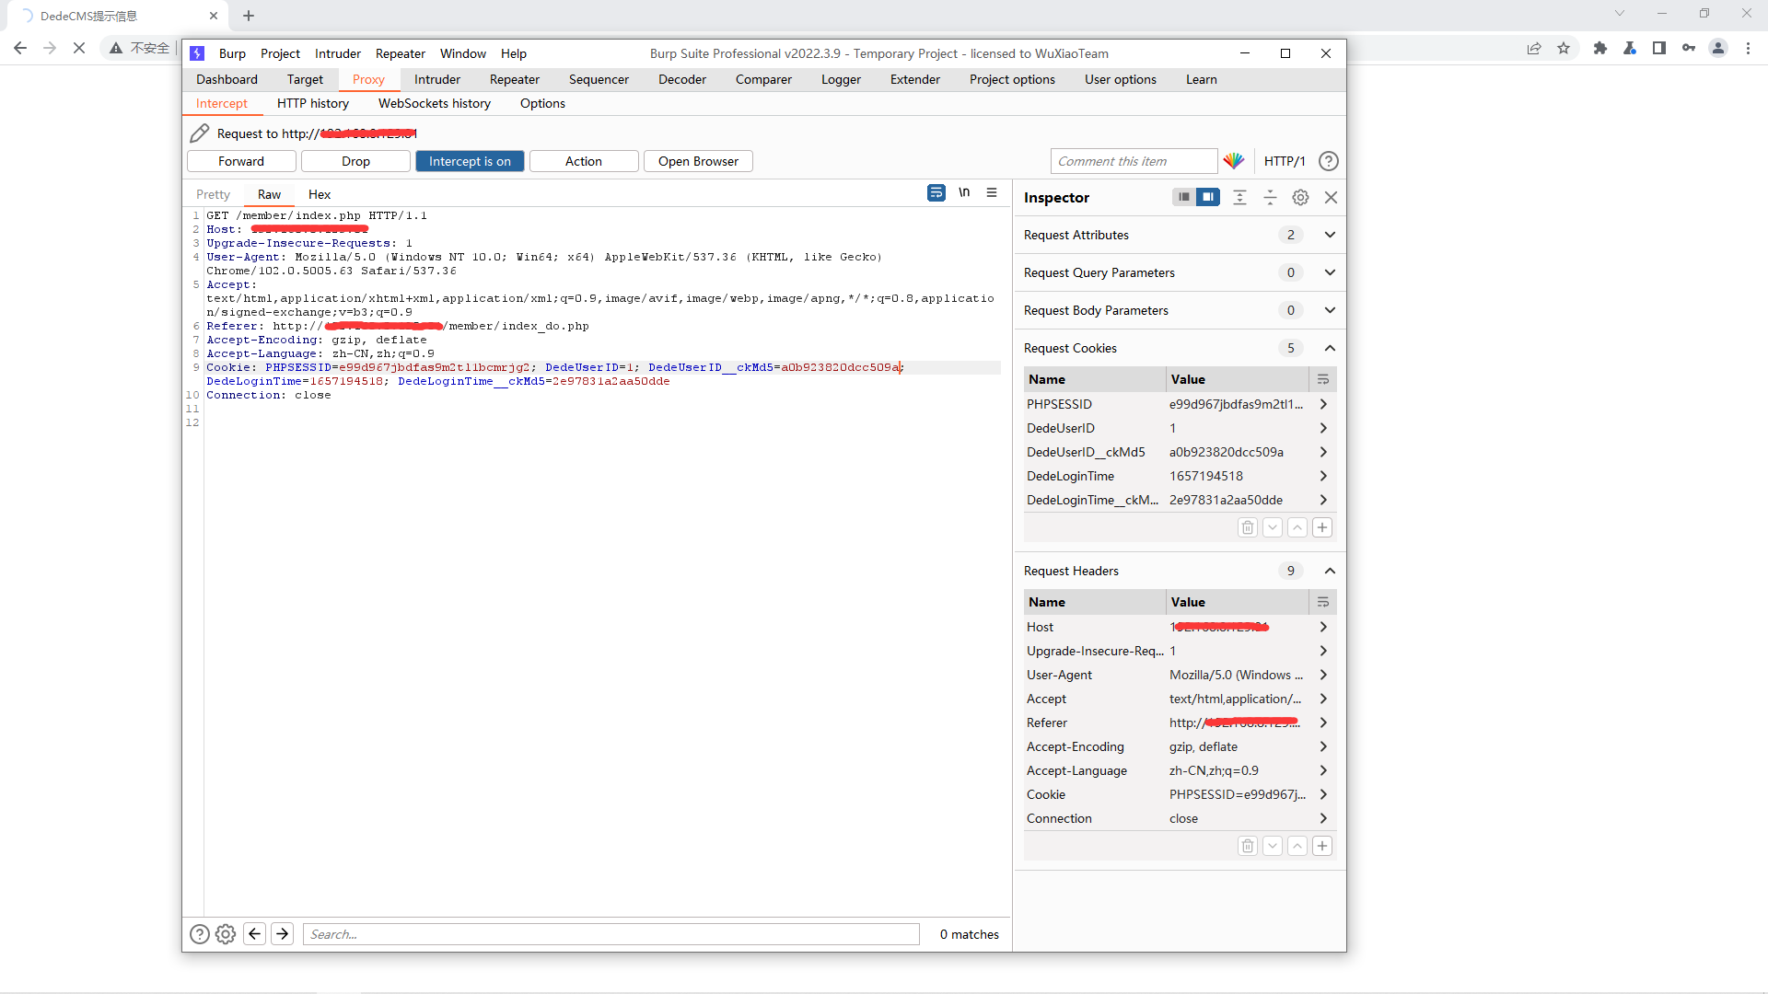Viewport: 1768px width, 994px height.
Task: Dock the Inspector panel to the left
Action: point(1183,197)
